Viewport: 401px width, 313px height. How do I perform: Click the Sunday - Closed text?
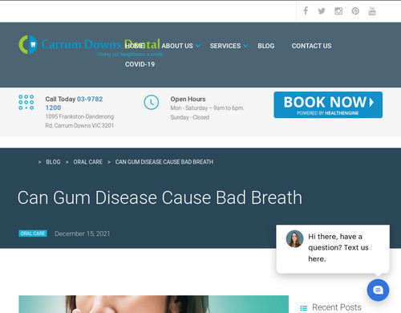[x=190, y=117]
